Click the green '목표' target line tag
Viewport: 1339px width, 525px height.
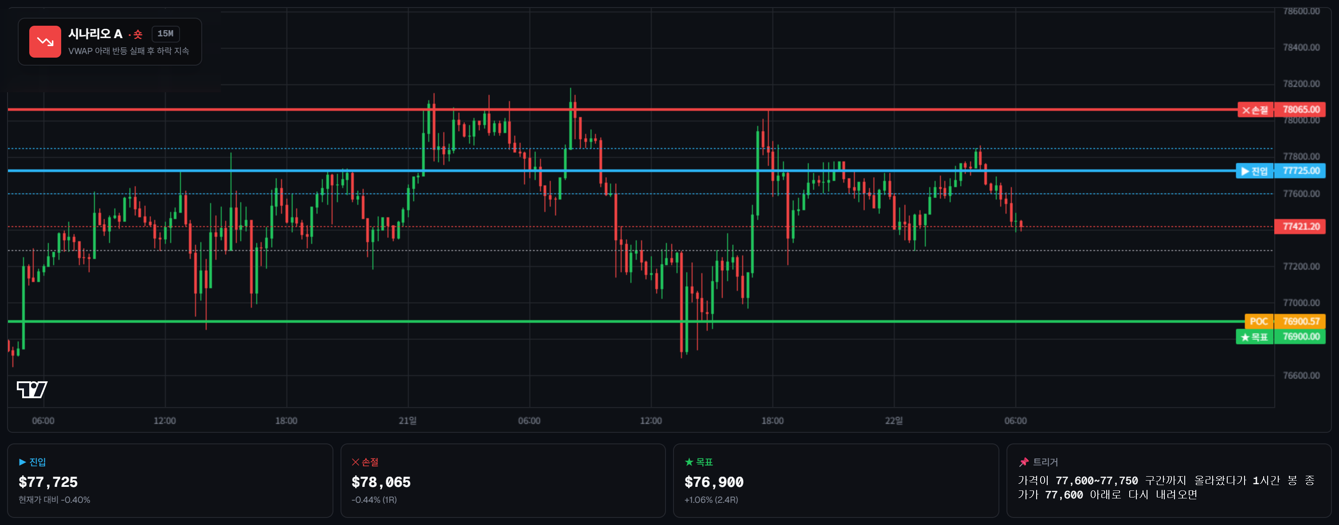tap(1254, 337)
